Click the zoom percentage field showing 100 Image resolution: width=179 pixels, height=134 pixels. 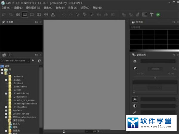pyautogui.click(x=93, y=131)
